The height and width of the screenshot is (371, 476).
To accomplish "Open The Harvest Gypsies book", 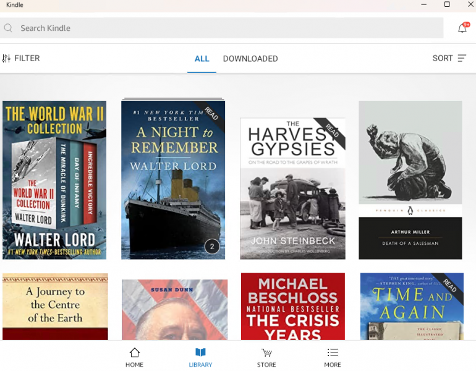I will click(292, 189).
